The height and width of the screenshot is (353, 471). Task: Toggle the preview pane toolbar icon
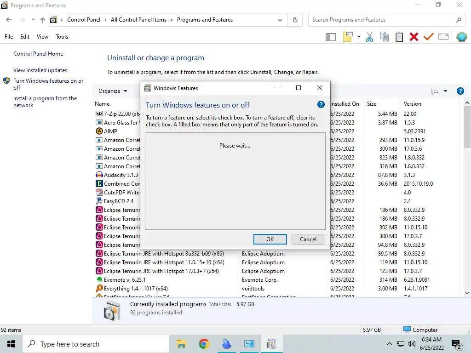coord(330,37)
